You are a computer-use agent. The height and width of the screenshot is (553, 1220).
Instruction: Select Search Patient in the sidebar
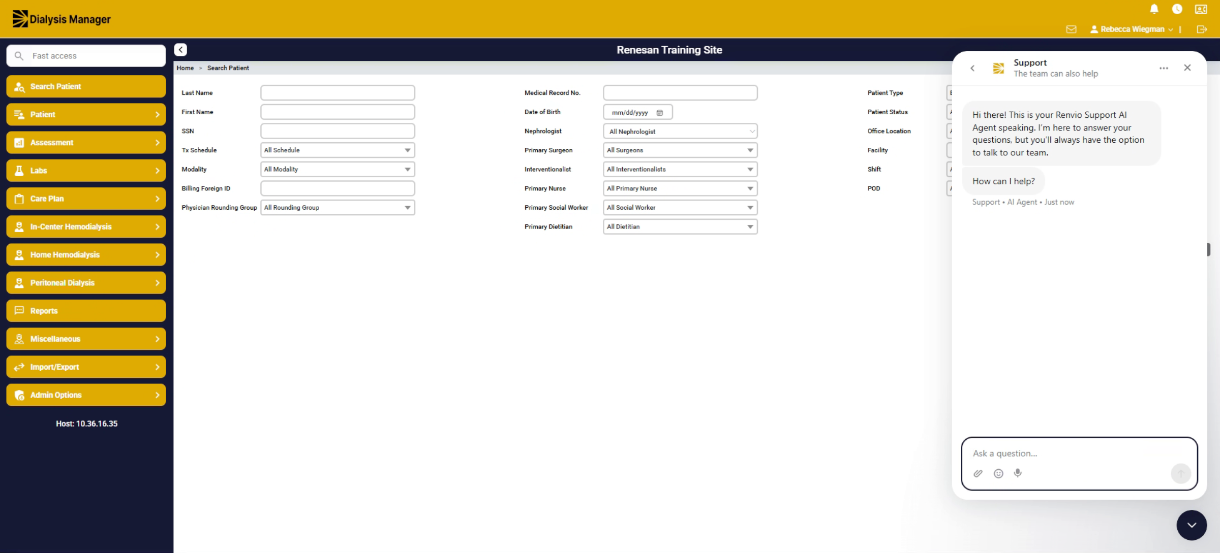(x=86, y=86)
